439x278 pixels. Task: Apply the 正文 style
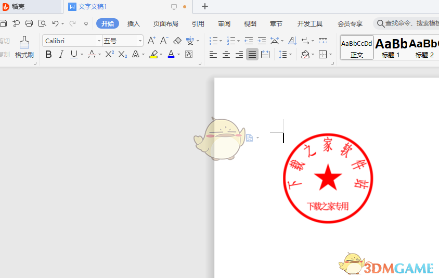click(357, 47)
